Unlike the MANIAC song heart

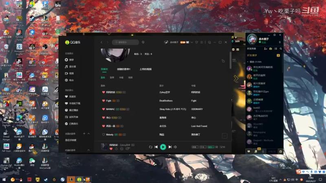tap(104, 109)
